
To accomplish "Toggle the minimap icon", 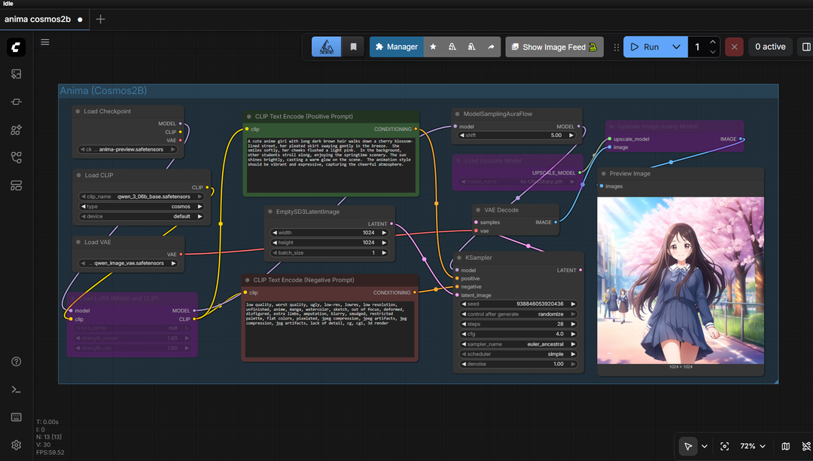I will tap(785, 446).
